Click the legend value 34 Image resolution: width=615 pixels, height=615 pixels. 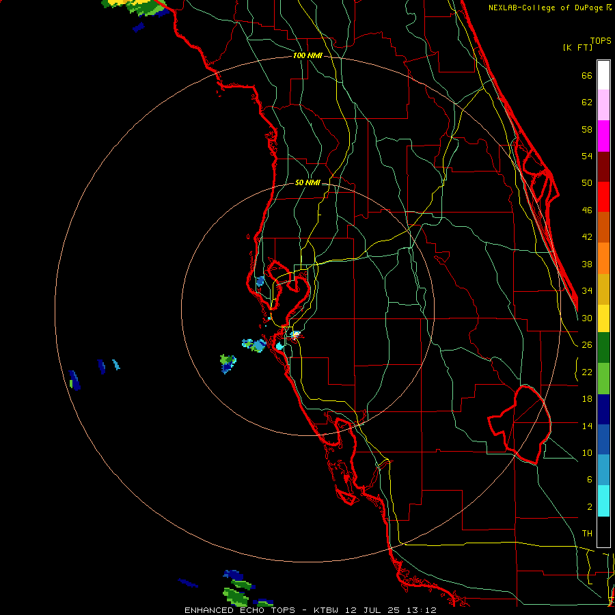(x=587, y=291)
